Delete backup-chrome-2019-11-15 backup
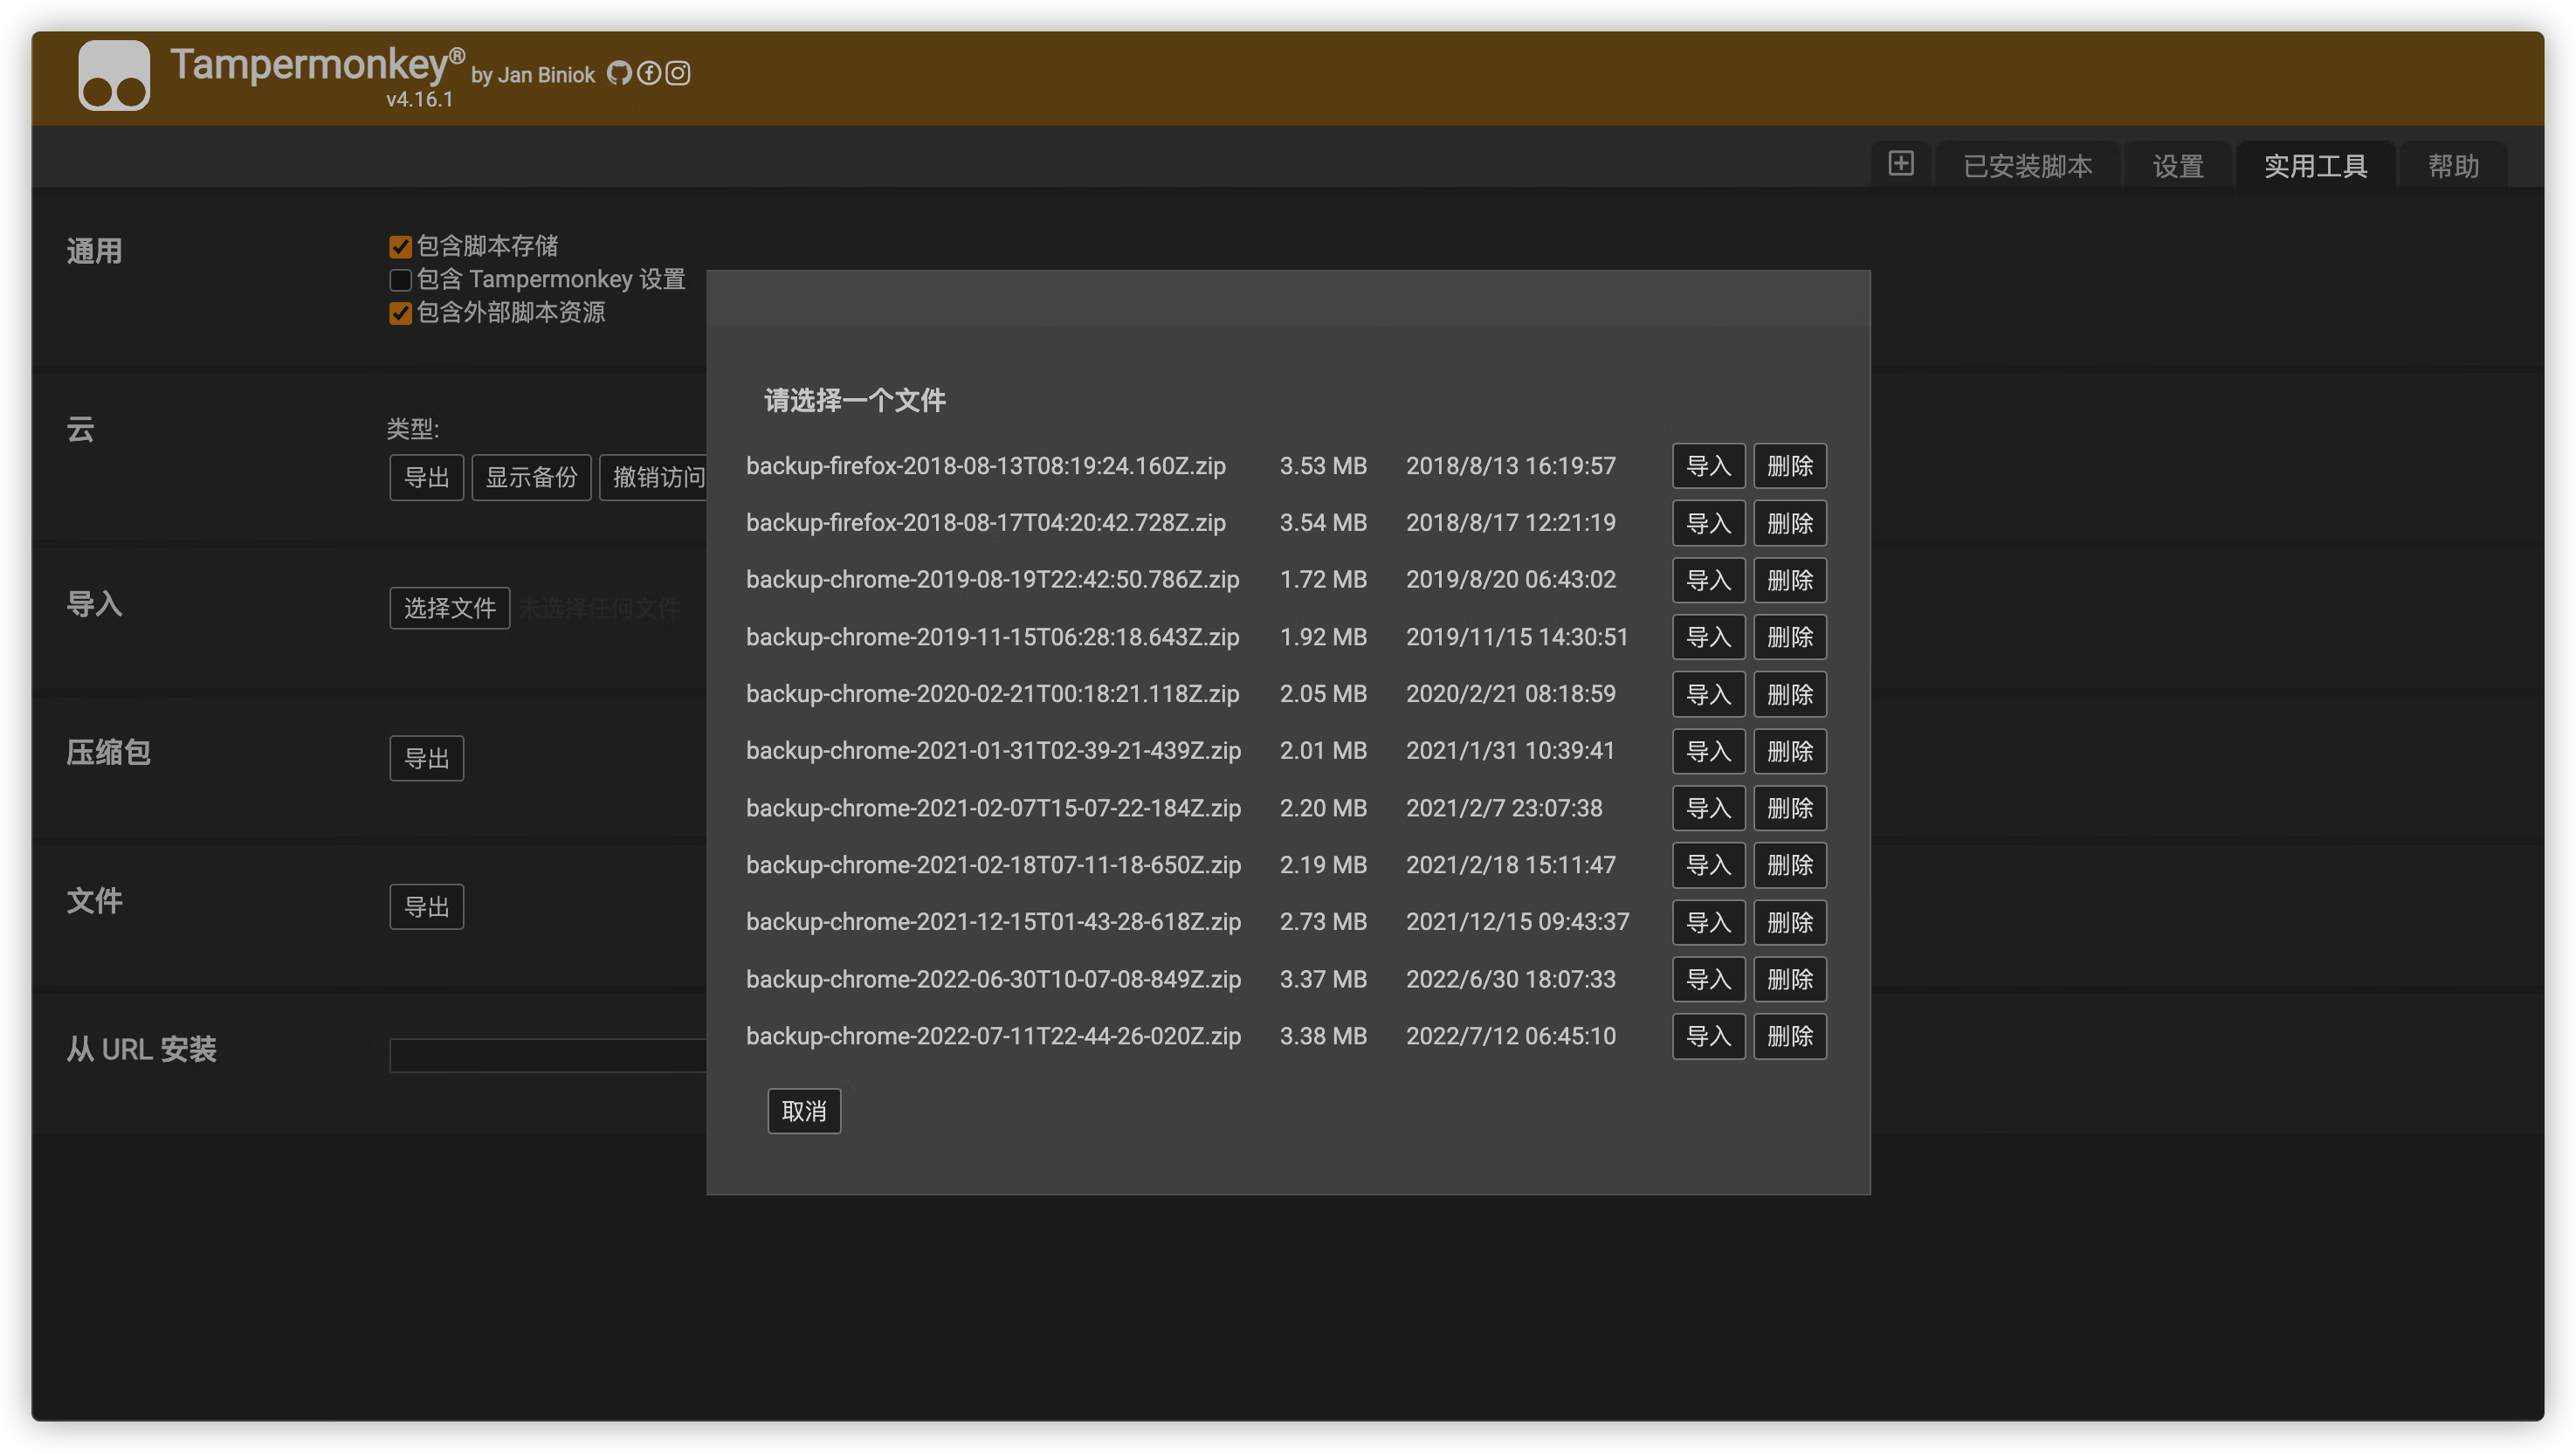The width and height of the screenshot is (2576, 1453). point(1790,637)
